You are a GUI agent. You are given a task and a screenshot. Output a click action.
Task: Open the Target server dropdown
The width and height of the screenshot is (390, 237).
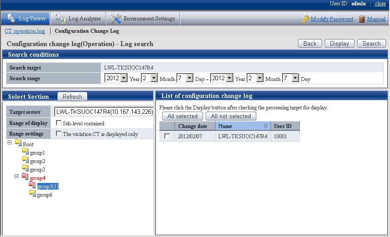coord(103,112)
